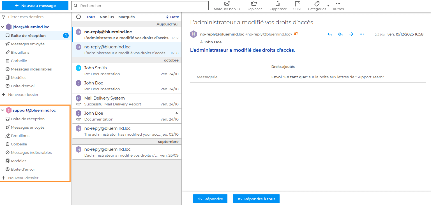Click the reply arrow icon in message header
This screenshot has width=431, height=205.
click(330, 34)
